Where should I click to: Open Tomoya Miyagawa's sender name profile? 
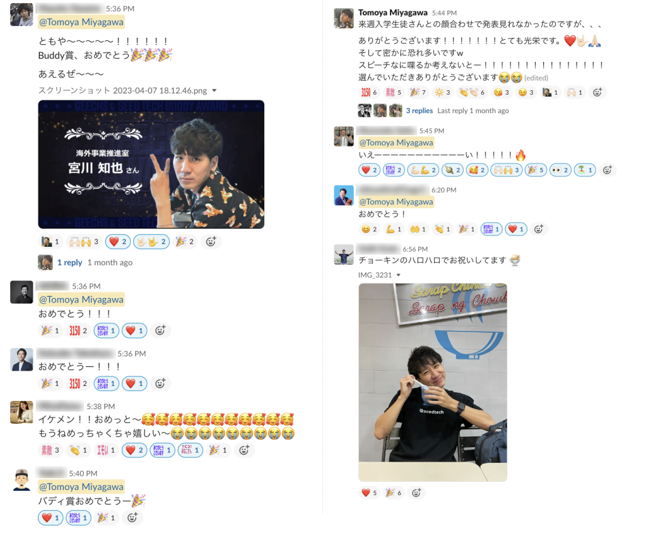coord(392,13)
